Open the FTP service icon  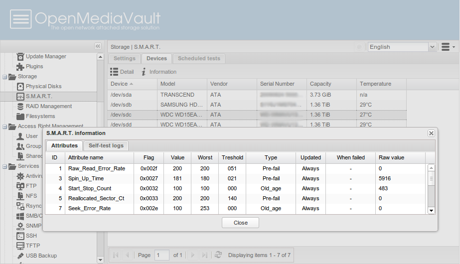[x=20, y=186]
